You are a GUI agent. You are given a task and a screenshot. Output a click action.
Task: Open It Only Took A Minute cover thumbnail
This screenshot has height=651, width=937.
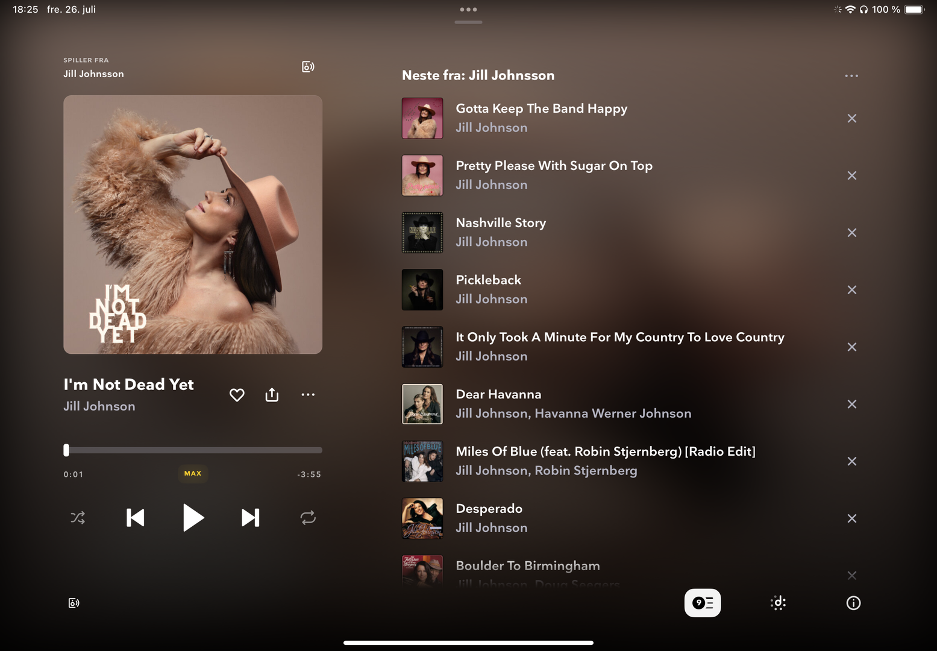tap(422, 347)
